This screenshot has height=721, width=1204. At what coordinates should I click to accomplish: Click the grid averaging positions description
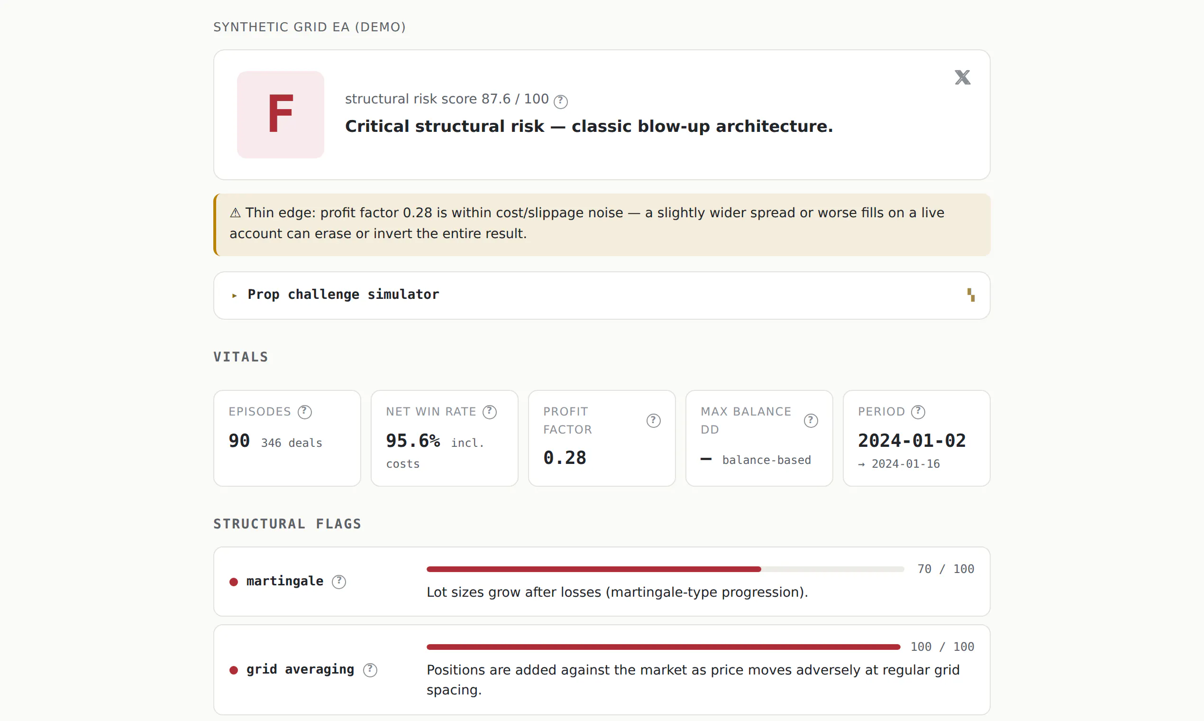693,680
